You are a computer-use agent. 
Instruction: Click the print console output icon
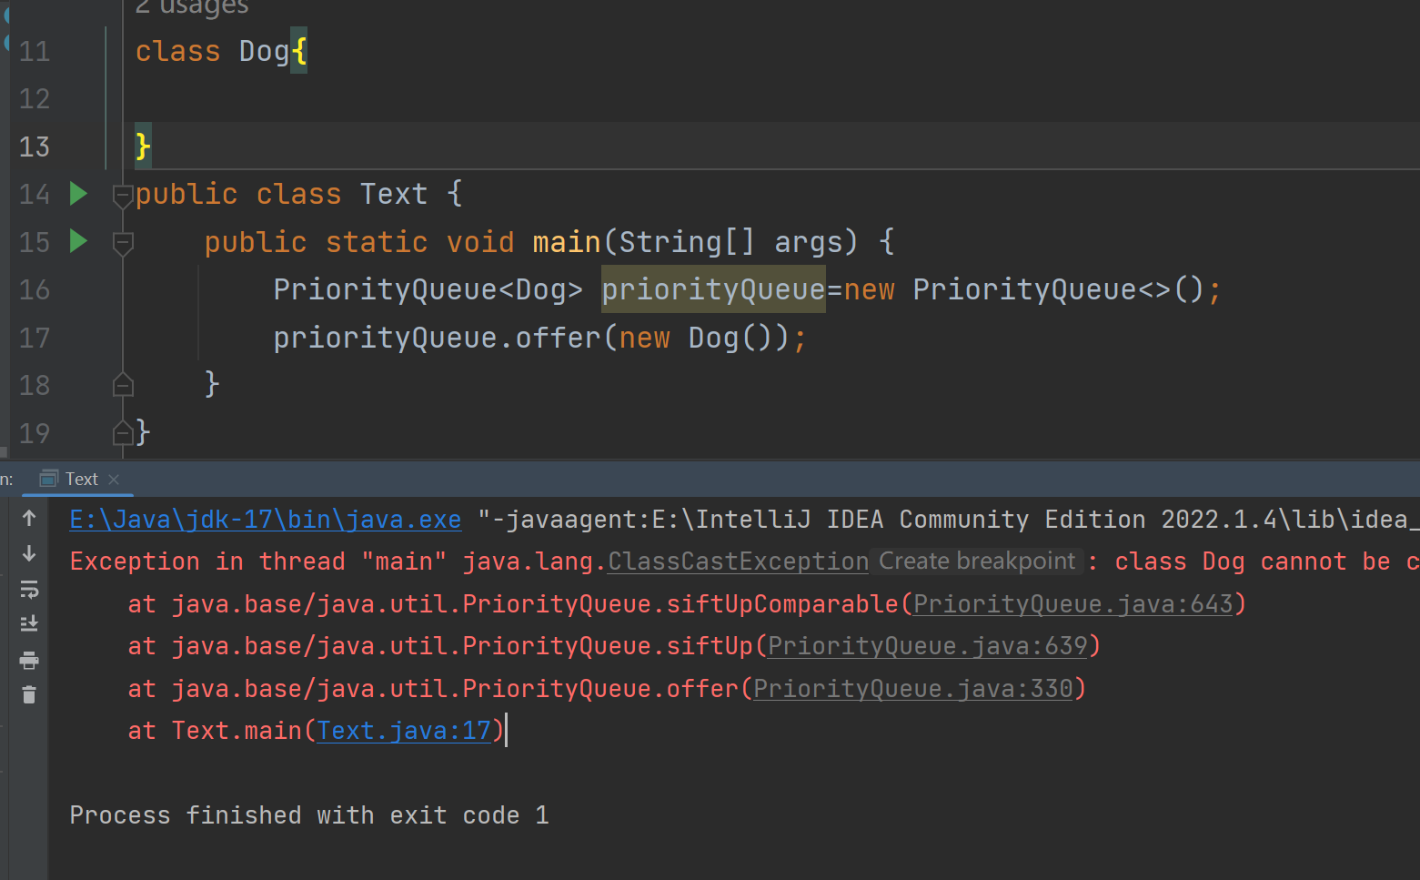tap(29, 660)
